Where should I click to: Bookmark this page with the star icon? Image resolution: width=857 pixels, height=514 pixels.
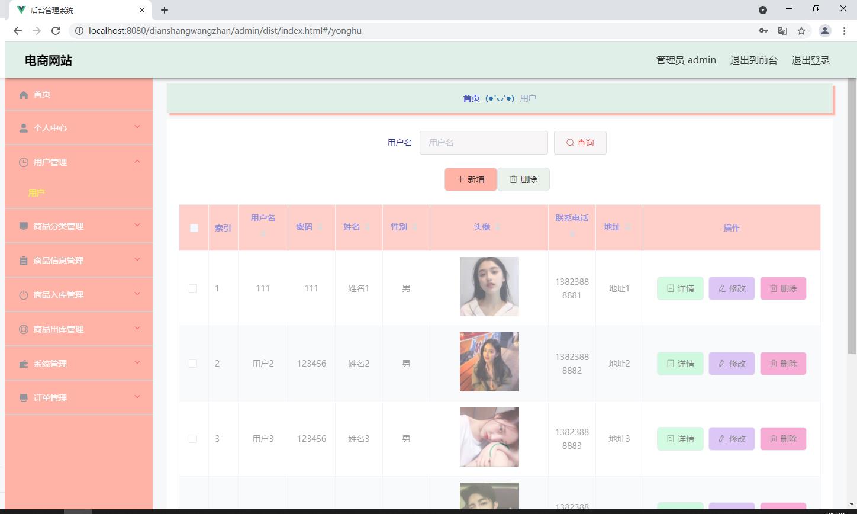(x=801, y=31)
